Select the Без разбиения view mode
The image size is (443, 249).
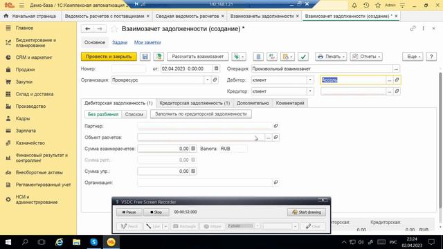[103, 114]
